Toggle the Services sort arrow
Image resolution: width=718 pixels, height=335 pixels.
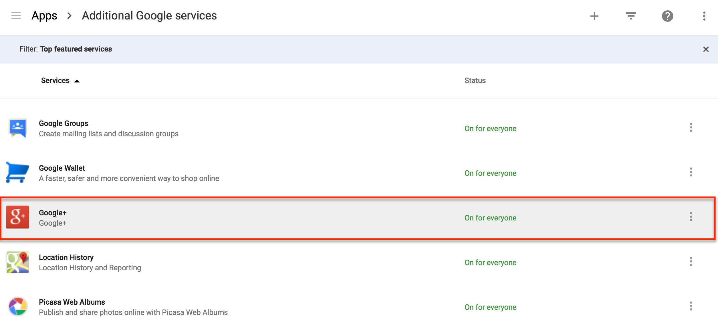[77, 81]
